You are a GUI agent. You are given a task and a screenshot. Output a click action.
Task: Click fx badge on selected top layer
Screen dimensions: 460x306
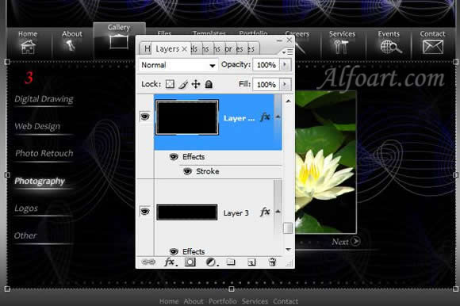point(265,117)
